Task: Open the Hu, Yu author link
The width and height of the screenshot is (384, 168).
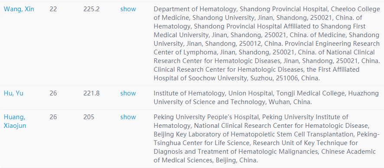Action: (x=13, y=93)
